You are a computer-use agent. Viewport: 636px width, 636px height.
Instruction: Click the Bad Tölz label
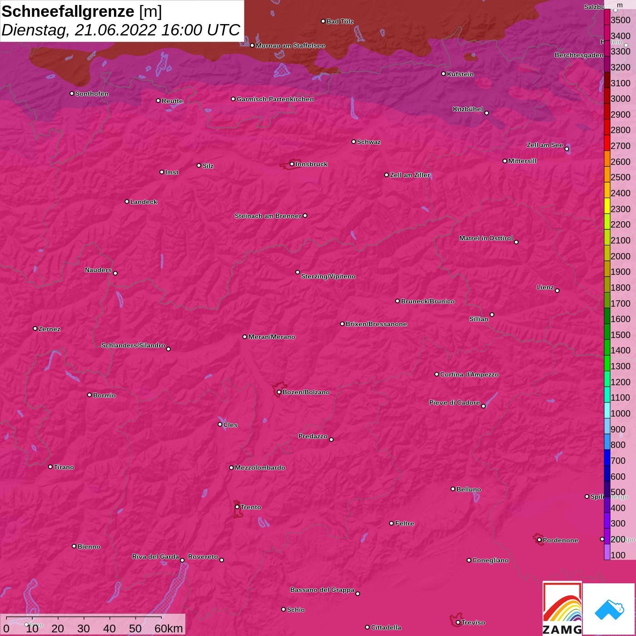[x=340, y=21]
